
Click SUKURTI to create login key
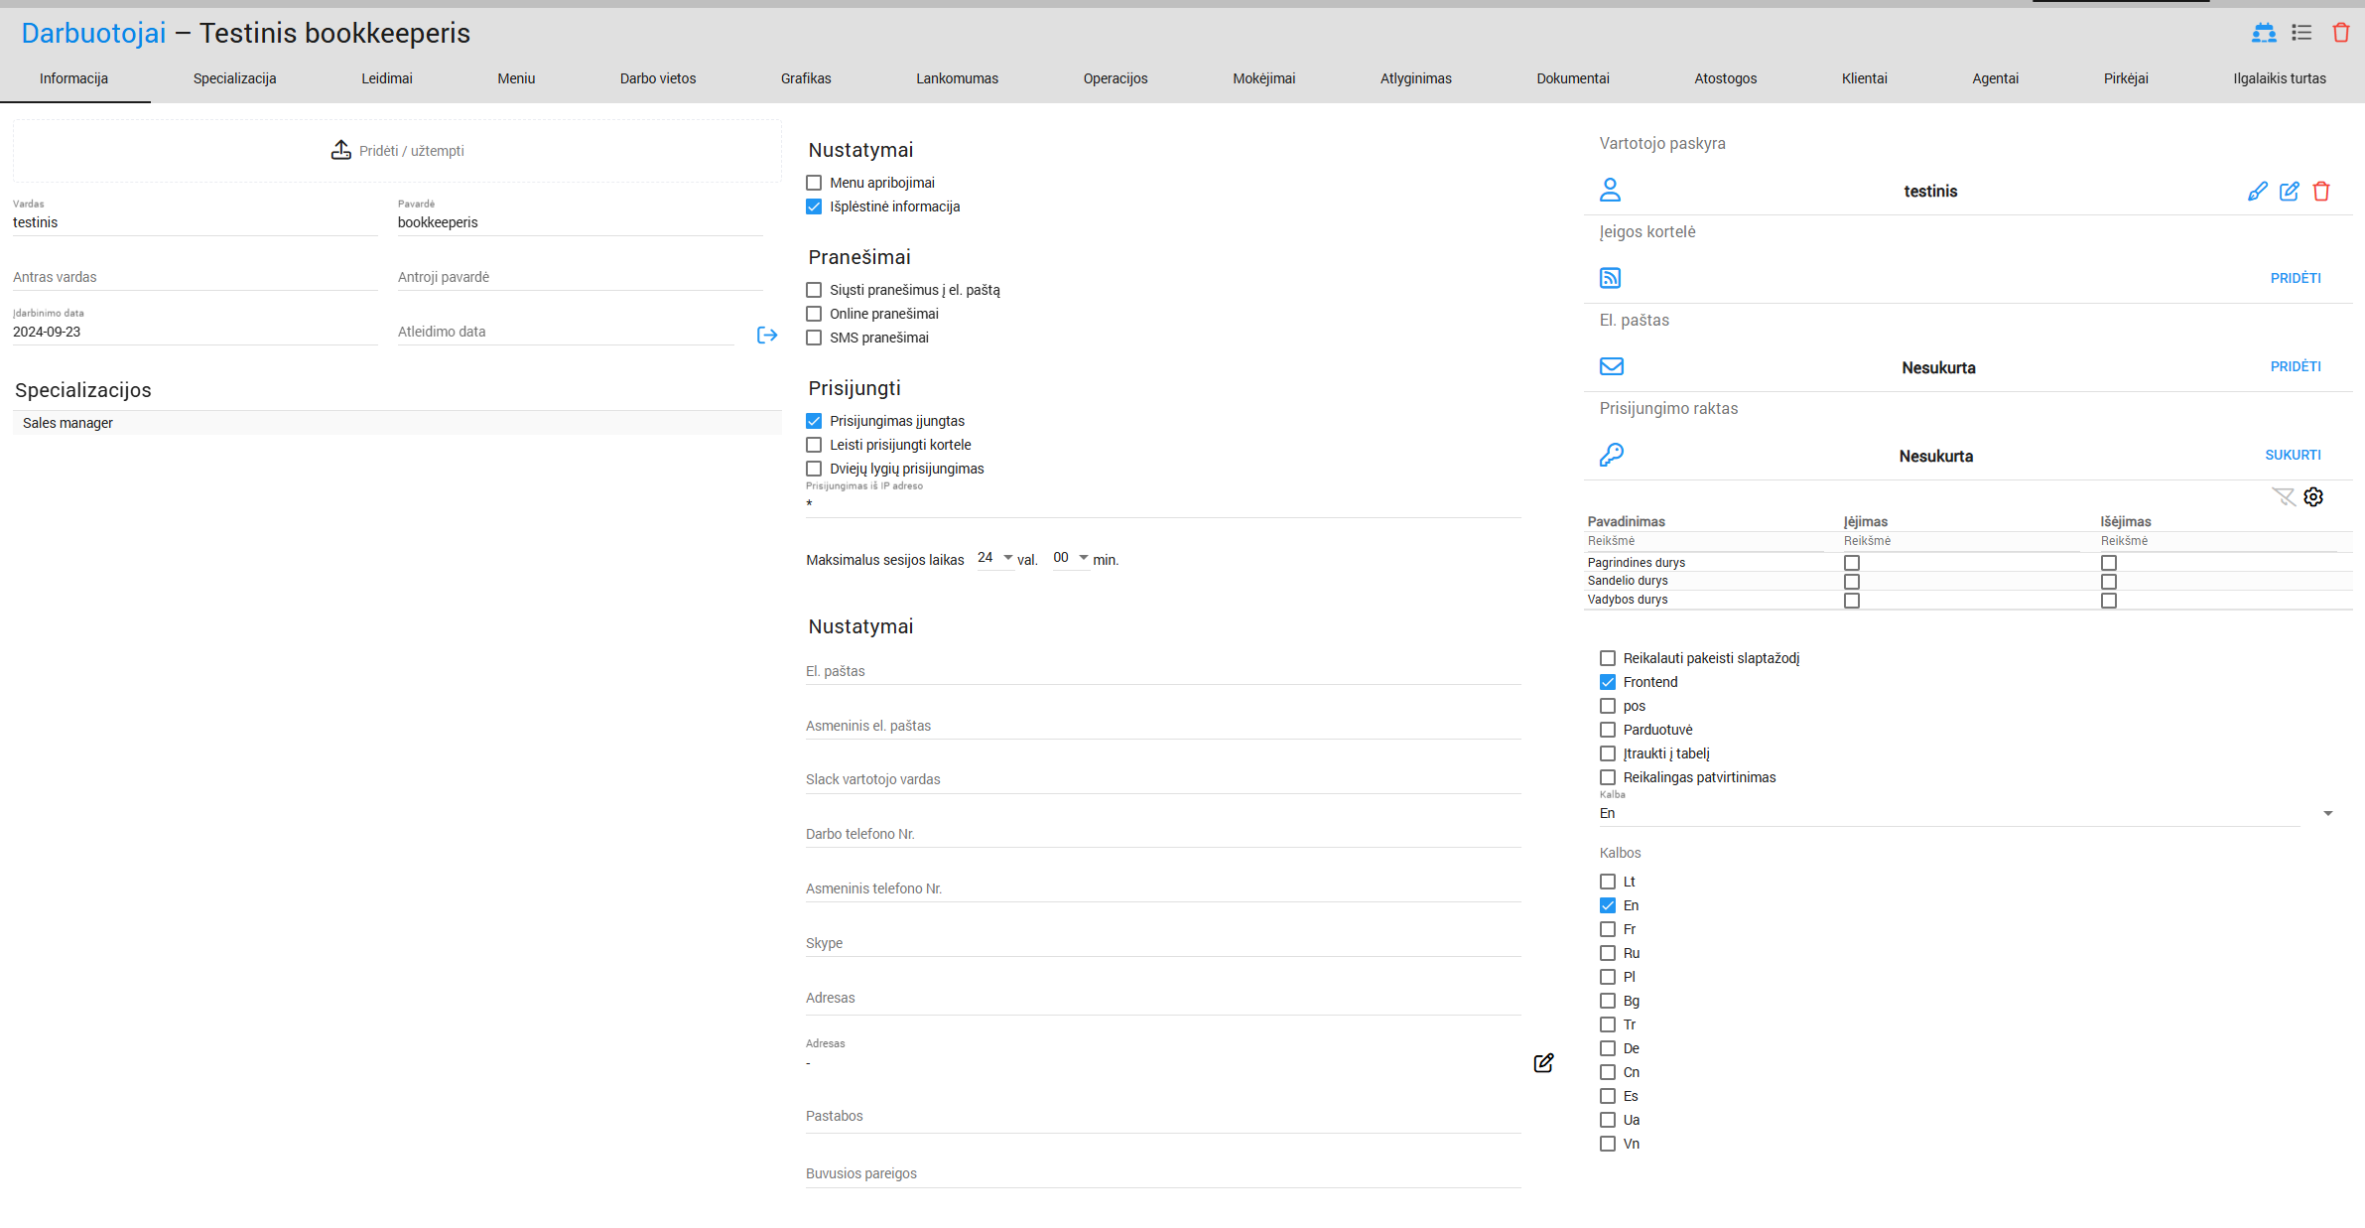[2292, 455]
